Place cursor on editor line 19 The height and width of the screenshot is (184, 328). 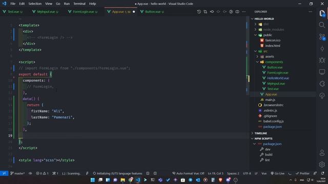pos(134,135)
